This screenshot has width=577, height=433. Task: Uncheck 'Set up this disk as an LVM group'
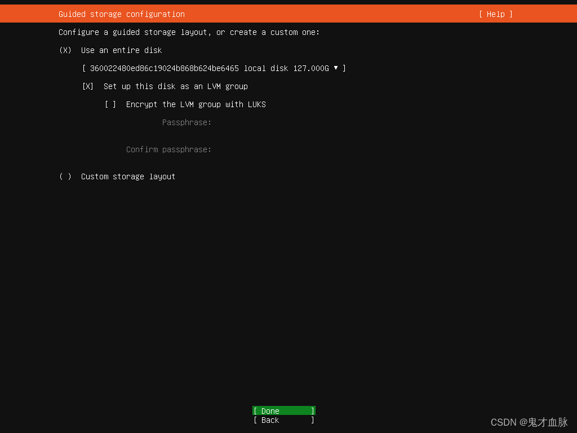[88, 86]
